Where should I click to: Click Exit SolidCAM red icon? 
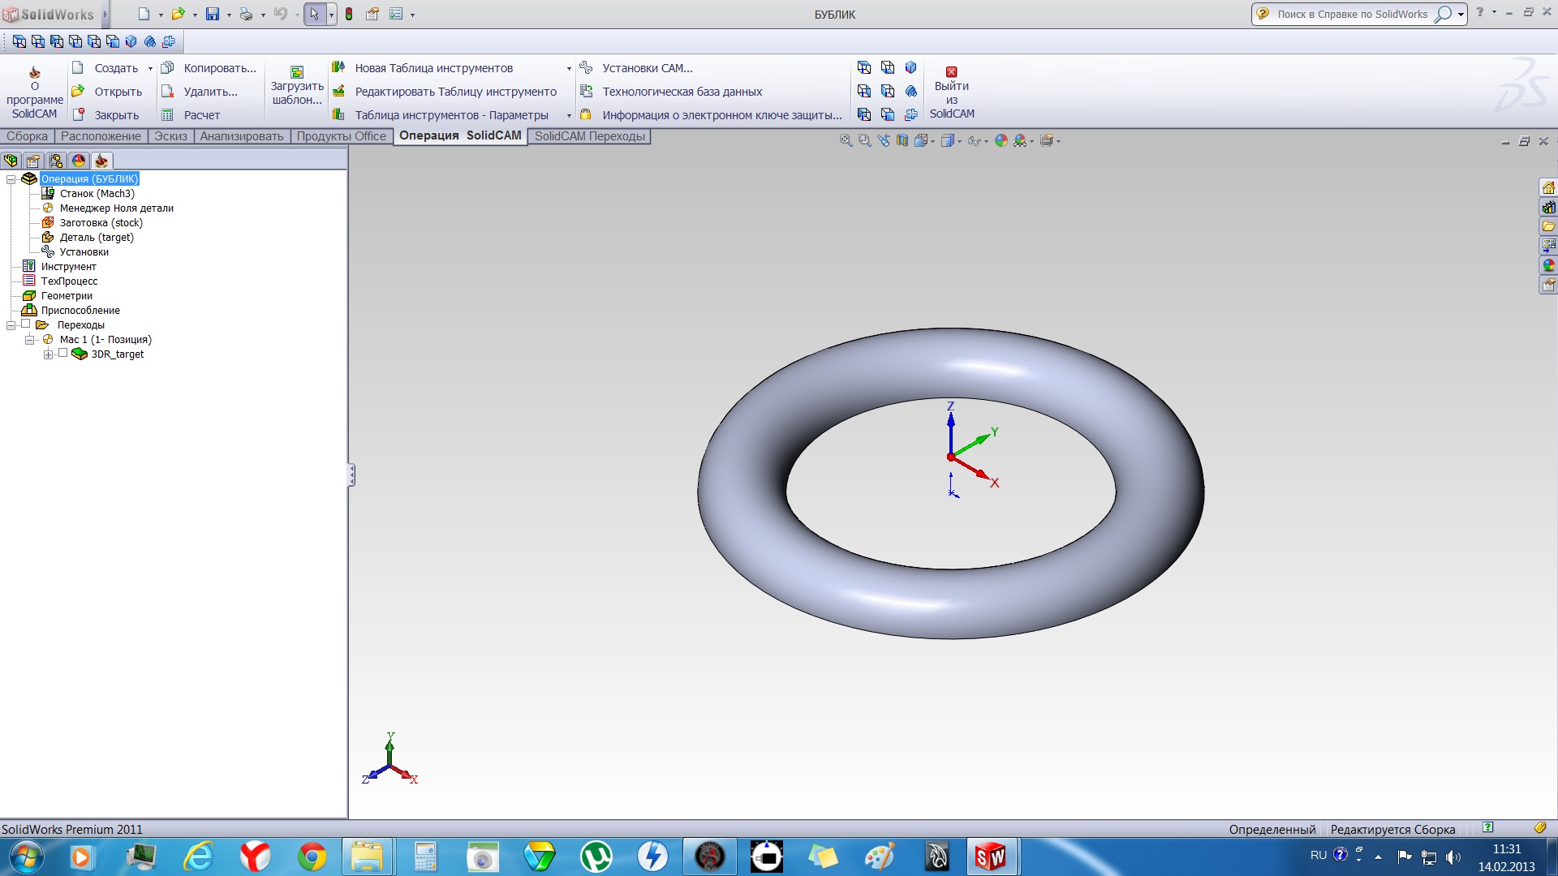[x=952, y=72]
